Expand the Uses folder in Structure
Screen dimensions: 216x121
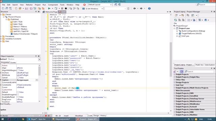[x=1, y=41]
